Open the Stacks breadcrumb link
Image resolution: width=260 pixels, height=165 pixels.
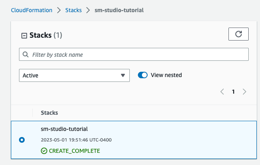(73, 10)
